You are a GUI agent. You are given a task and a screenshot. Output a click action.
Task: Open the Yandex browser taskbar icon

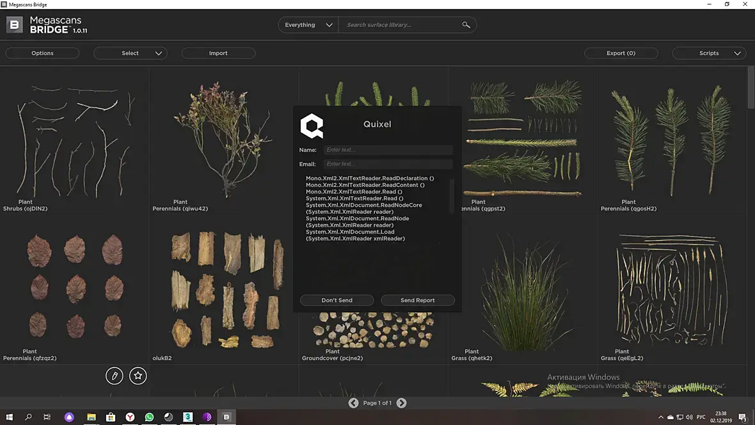[130, 417]
